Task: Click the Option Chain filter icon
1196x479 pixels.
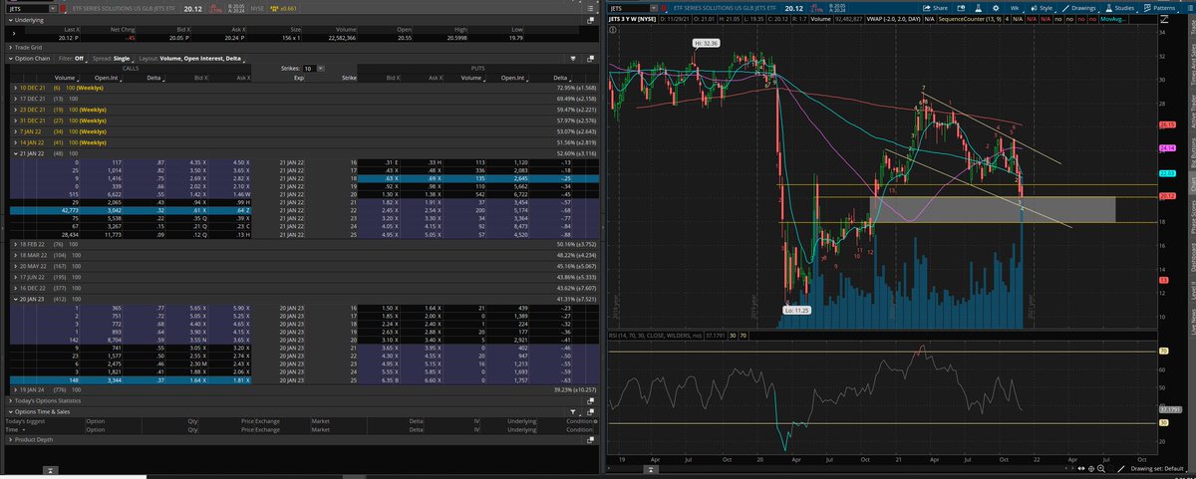Action: [573, 59]
